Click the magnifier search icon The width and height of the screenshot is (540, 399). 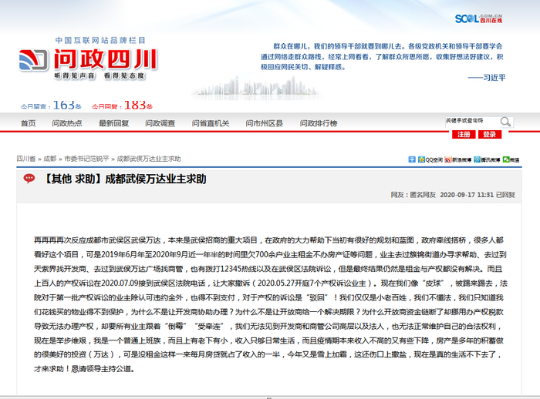505,122
